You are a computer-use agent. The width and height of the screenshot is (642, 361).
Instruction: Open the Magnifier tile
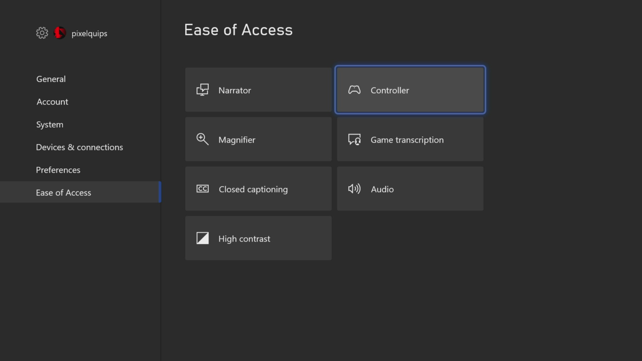click(x=258, y=139)
